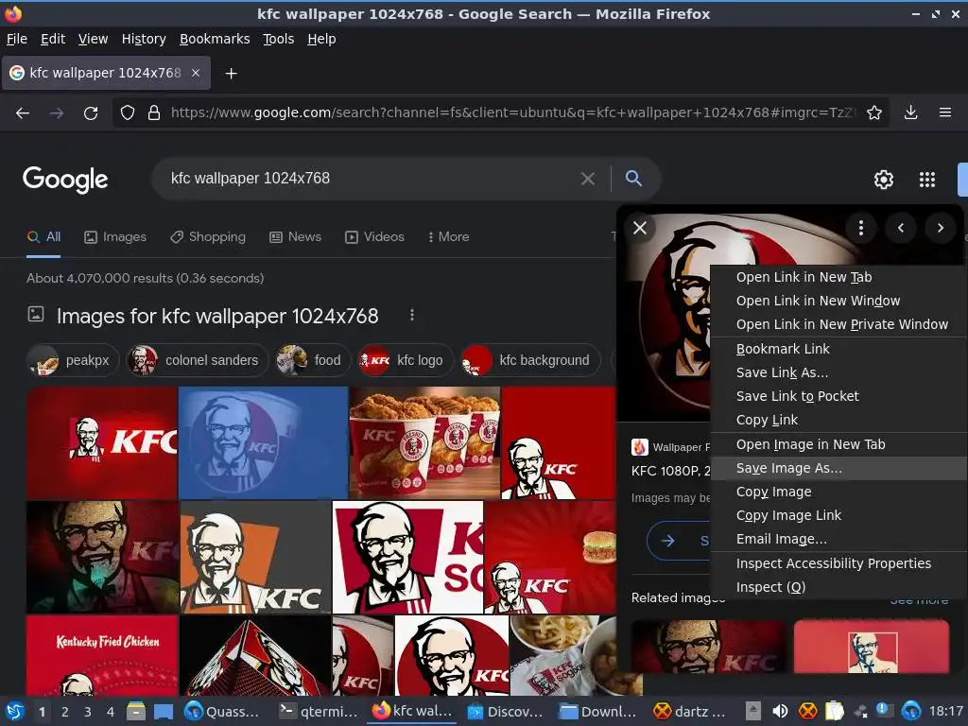The height and width of the screenshot is (726, 968).
Task: Open the History menu
Action: (x=144, y=39)
